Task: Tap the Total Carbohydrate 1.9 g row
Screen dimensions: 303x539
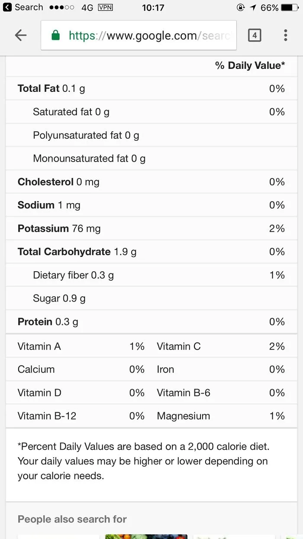Action: point(151,252)
